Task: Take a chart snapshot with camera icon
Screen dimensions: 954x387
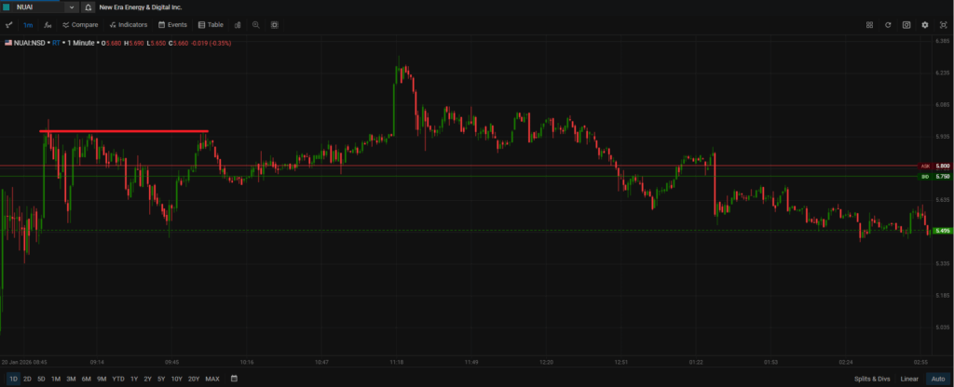Action: click(x=906, y=25)
